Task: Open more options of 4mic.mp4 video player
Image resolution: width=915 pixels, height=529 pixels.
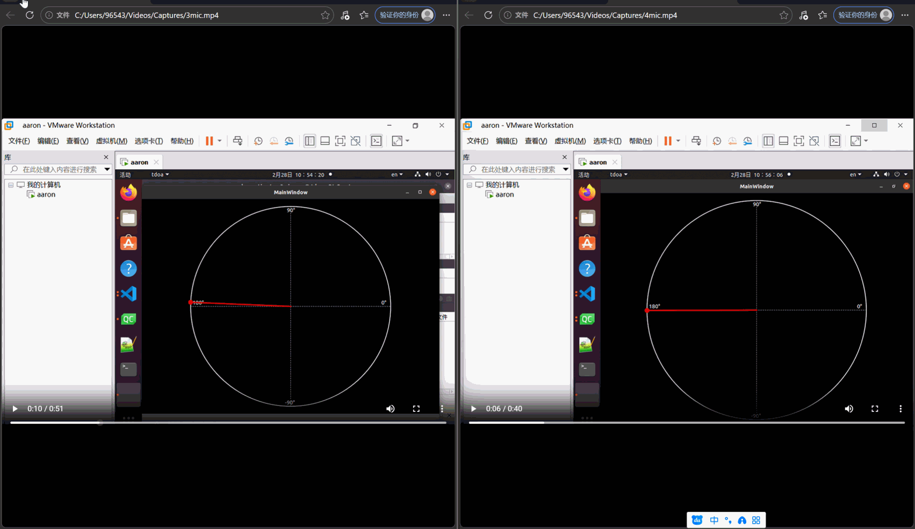Action: pos(900,409)
